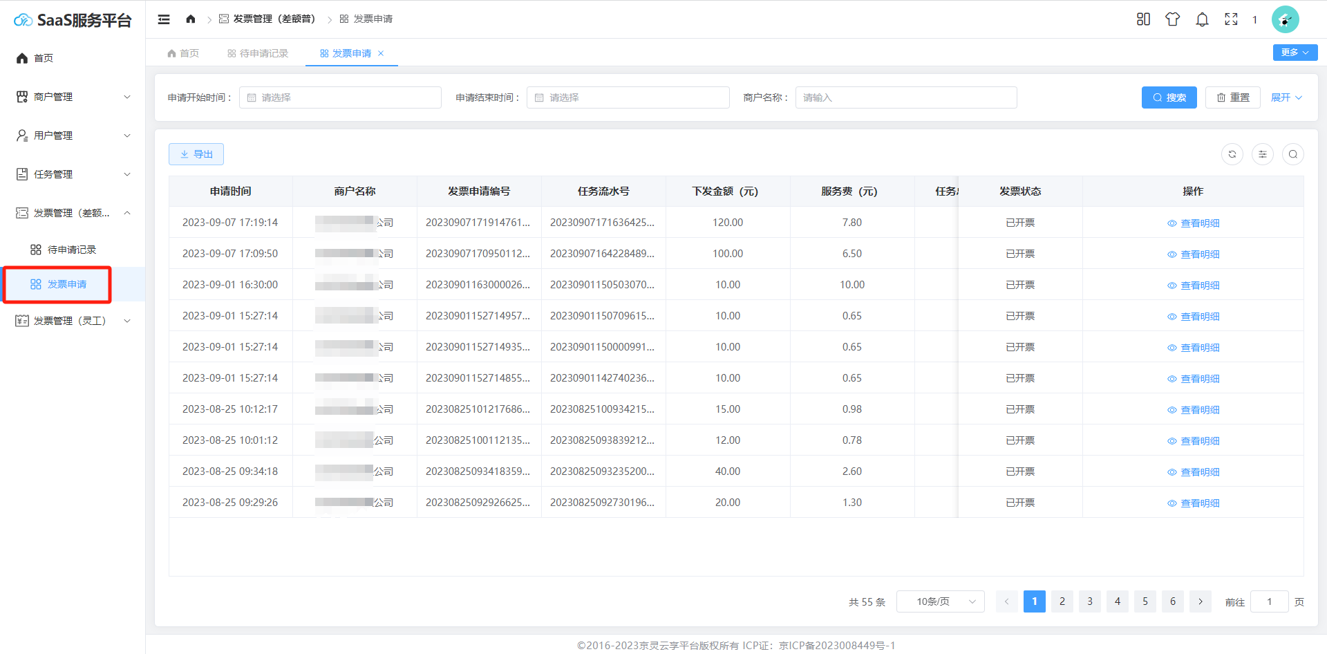Expand the 用户管理 menu
1327x654 pixels.
[x=73, y=136]
